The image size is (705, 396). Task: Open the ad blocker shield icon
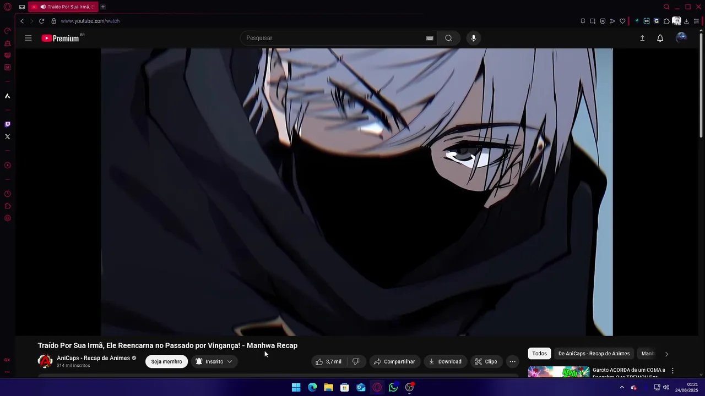coord(603,21)
